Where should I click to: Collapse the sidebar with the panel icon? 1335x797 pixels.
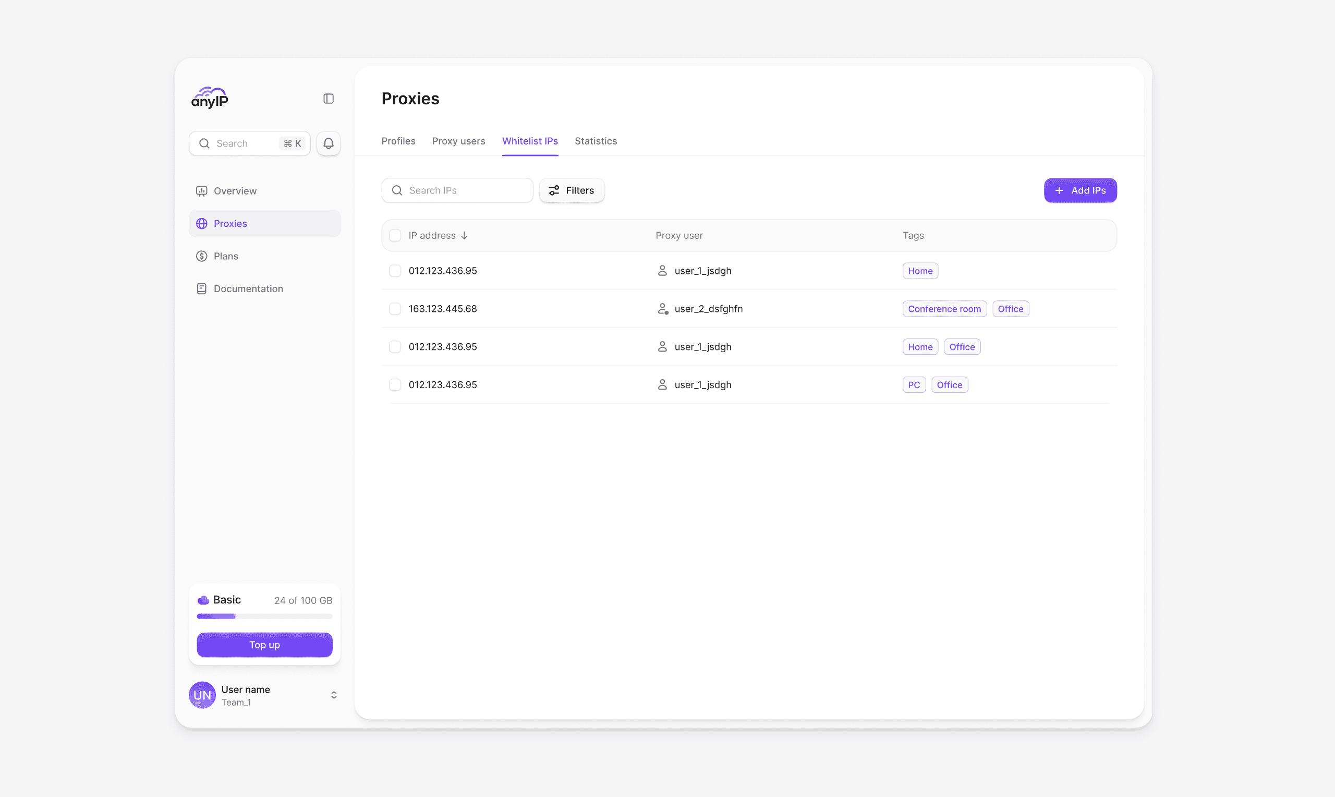pyautogui.click(x=329, y=99)
